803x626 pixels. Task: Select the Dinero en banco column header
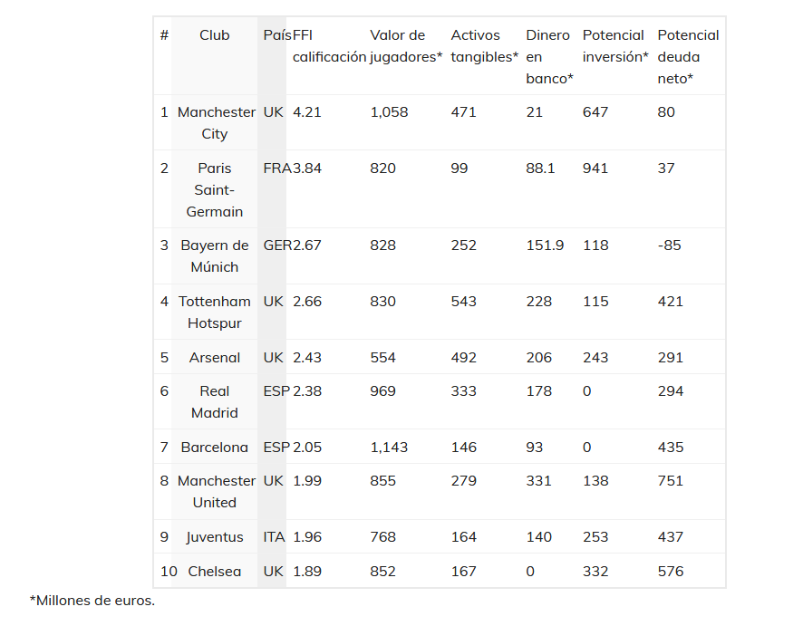549,57
